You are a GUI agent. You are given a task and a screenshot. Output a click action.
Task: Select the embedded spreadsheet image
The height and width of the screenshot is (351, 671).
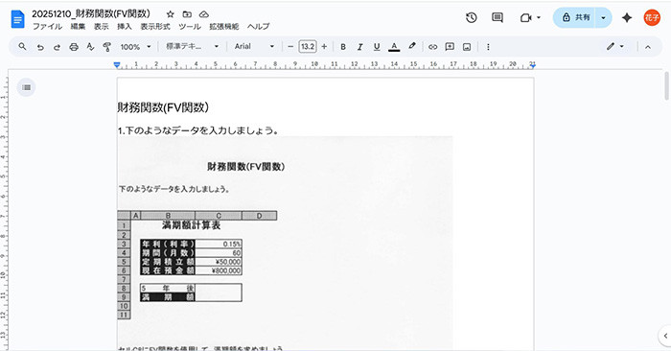pyautogui.click(x=285, y=244)
